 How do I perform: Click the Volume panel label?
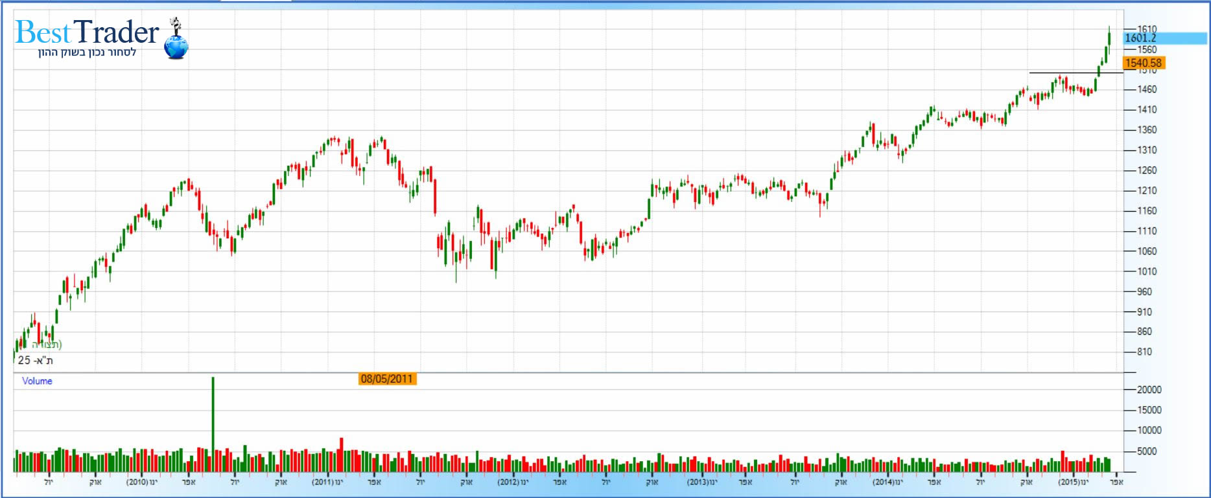(37, 381)
